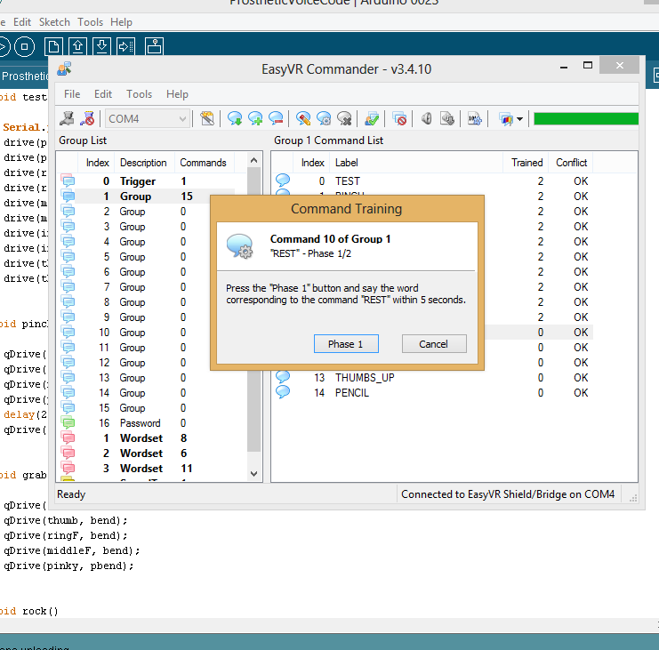Click the 'Connected to EasyVR Shield/Bridge on COM4' status

point(508,494)
